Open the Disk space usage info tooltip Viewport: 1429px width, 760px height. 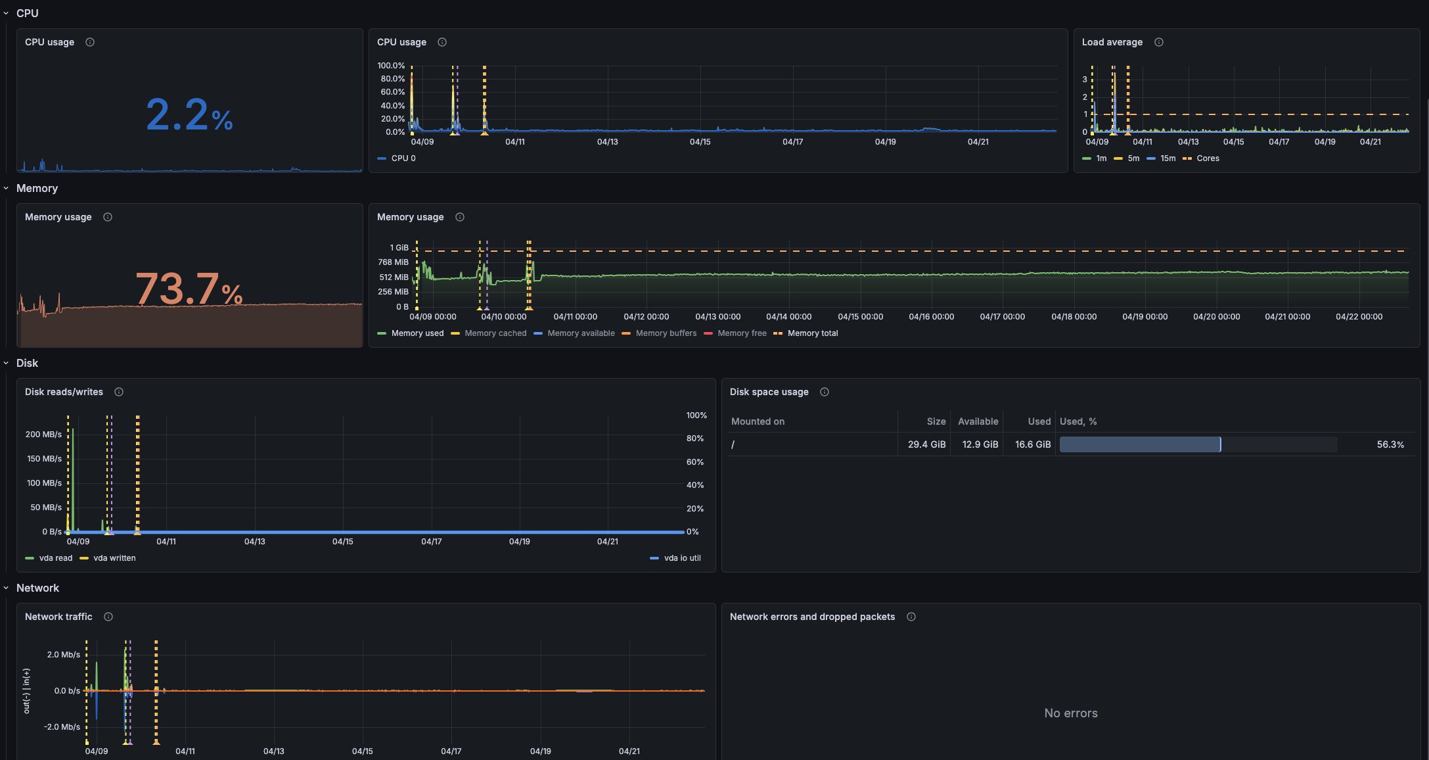coord(825,391)
